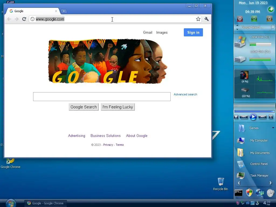Click the green restart sidebar icon
This screenshot has width=276, height=207.
click(x=254, y=19)
